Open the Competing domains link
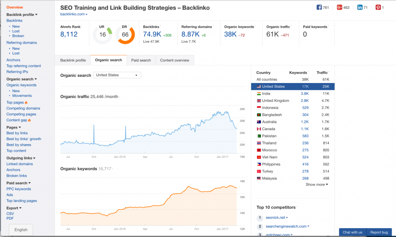Screen dimensions: 396x237 pyautogui.click(x=23, y=108)
